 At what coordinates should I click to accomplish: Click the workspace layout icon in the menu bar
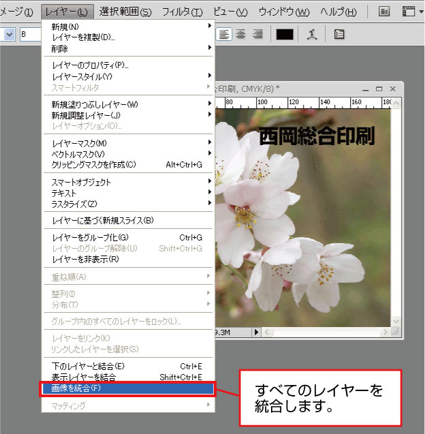point(408,12)
